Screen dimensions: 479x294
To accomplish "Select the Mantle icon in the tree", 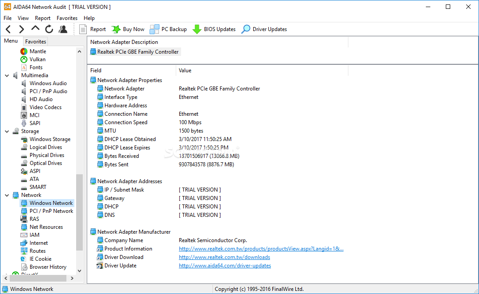I will click(x=24, y=51).
